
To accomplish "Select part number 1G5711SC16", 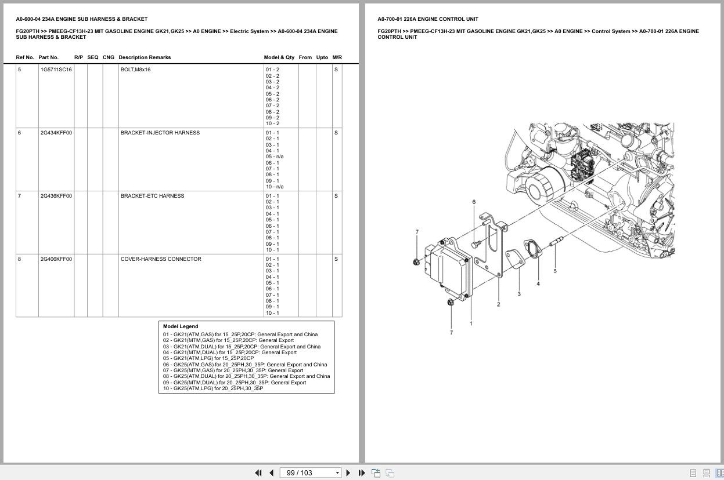I will pyautogui.click(x=56, y=70).
